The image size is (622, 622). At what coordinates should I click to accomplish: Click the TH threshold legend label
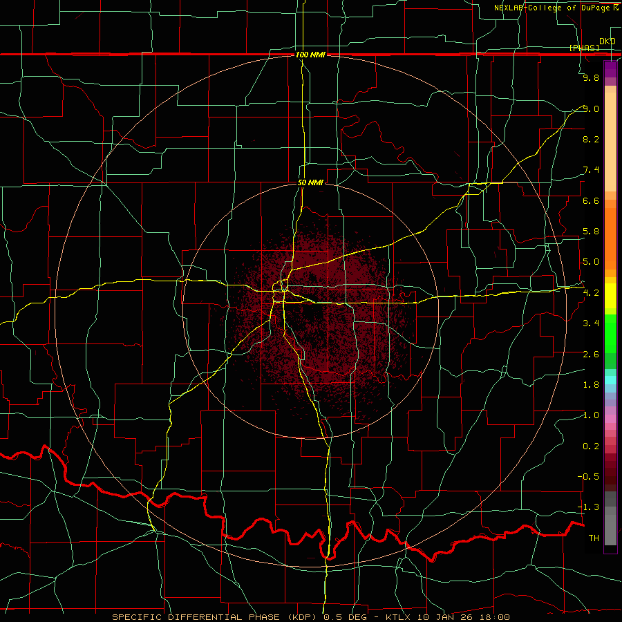(594, 538)
